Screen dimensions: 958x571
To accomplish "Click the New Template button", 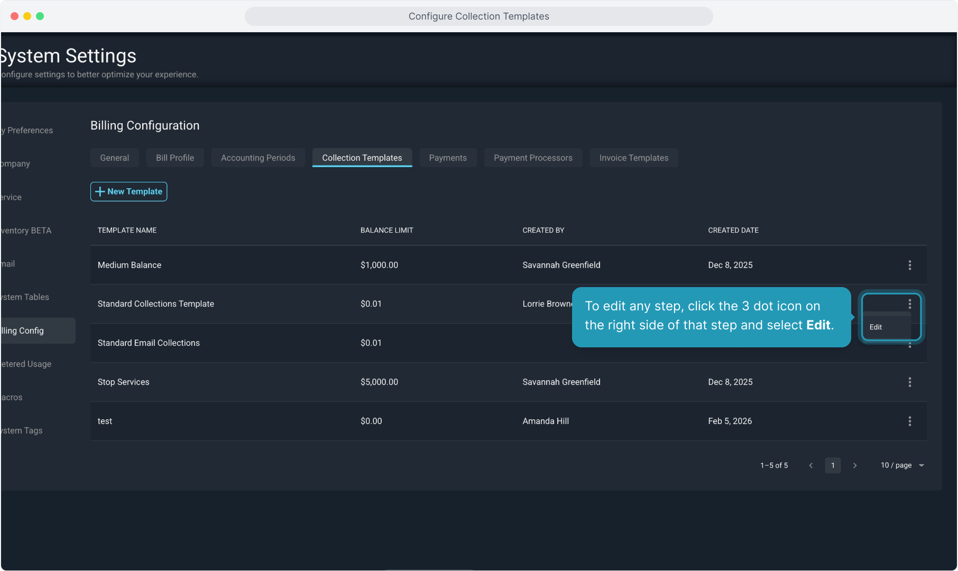I will [x=128, y=191].
